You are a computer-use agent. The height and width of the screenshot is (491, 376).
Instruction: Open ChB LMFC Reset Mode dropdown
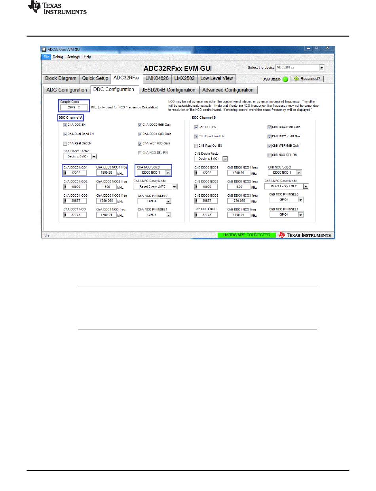[x=287, y=186]
